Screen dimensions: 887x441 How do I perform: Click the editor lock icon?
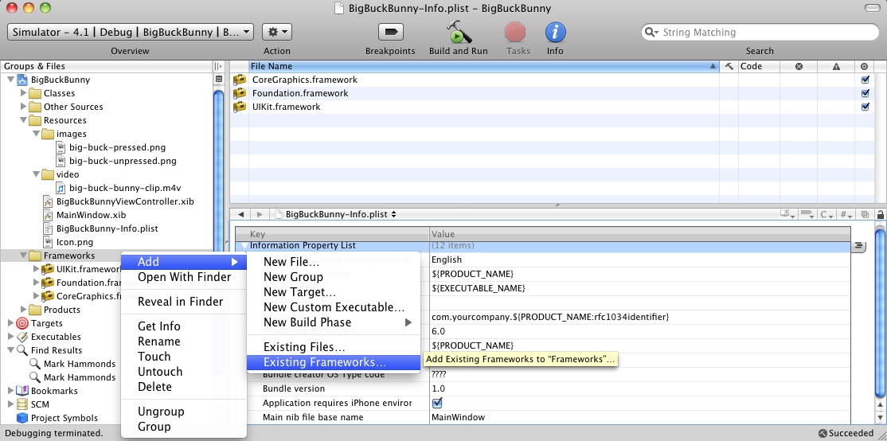tap(880, 214)
